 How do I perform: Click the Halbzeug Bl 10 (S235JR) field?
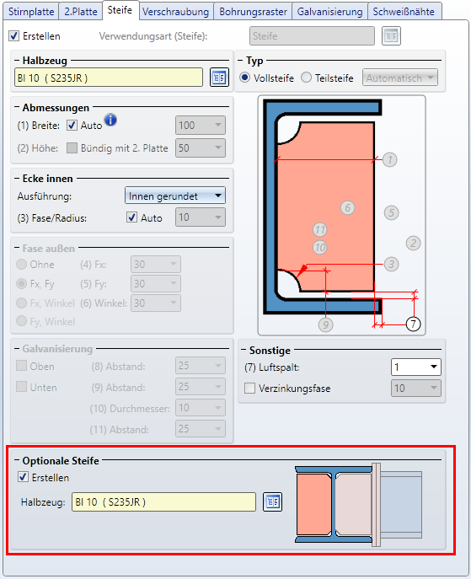(x=109, y=78)
